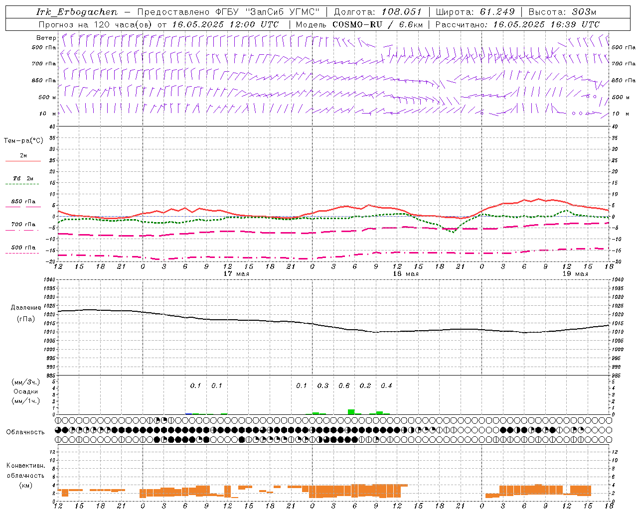
Task: Click the (км) convective cloud unit label
Action: pyautogui.click(x=25, y=485)
